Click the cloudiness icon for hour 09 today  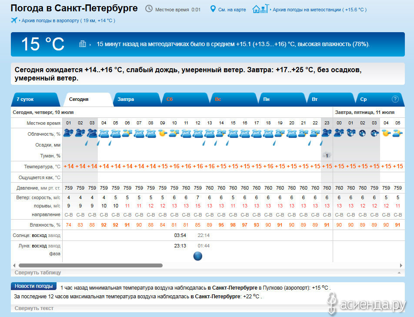pyautogui.click(x=163, y=133)
